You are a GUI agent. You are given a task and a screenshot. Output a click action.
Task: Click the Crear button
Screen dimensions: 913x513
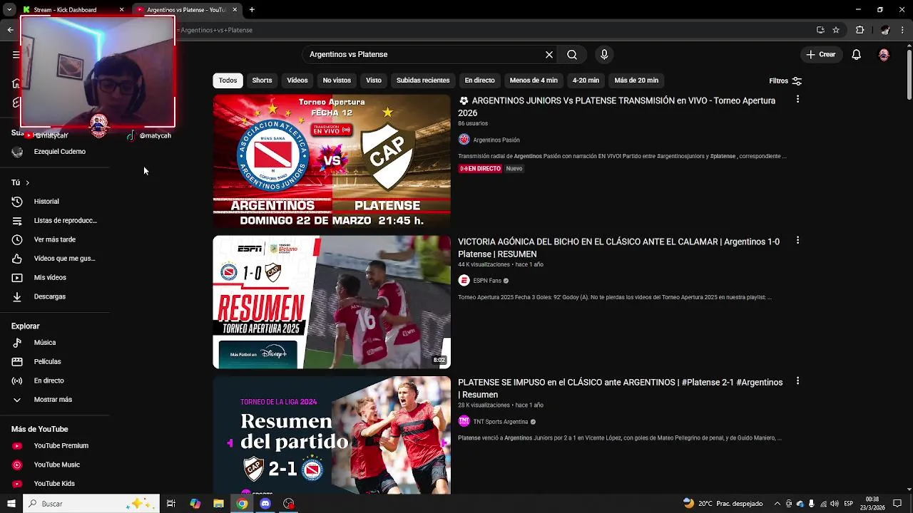[x=820, y=55]
